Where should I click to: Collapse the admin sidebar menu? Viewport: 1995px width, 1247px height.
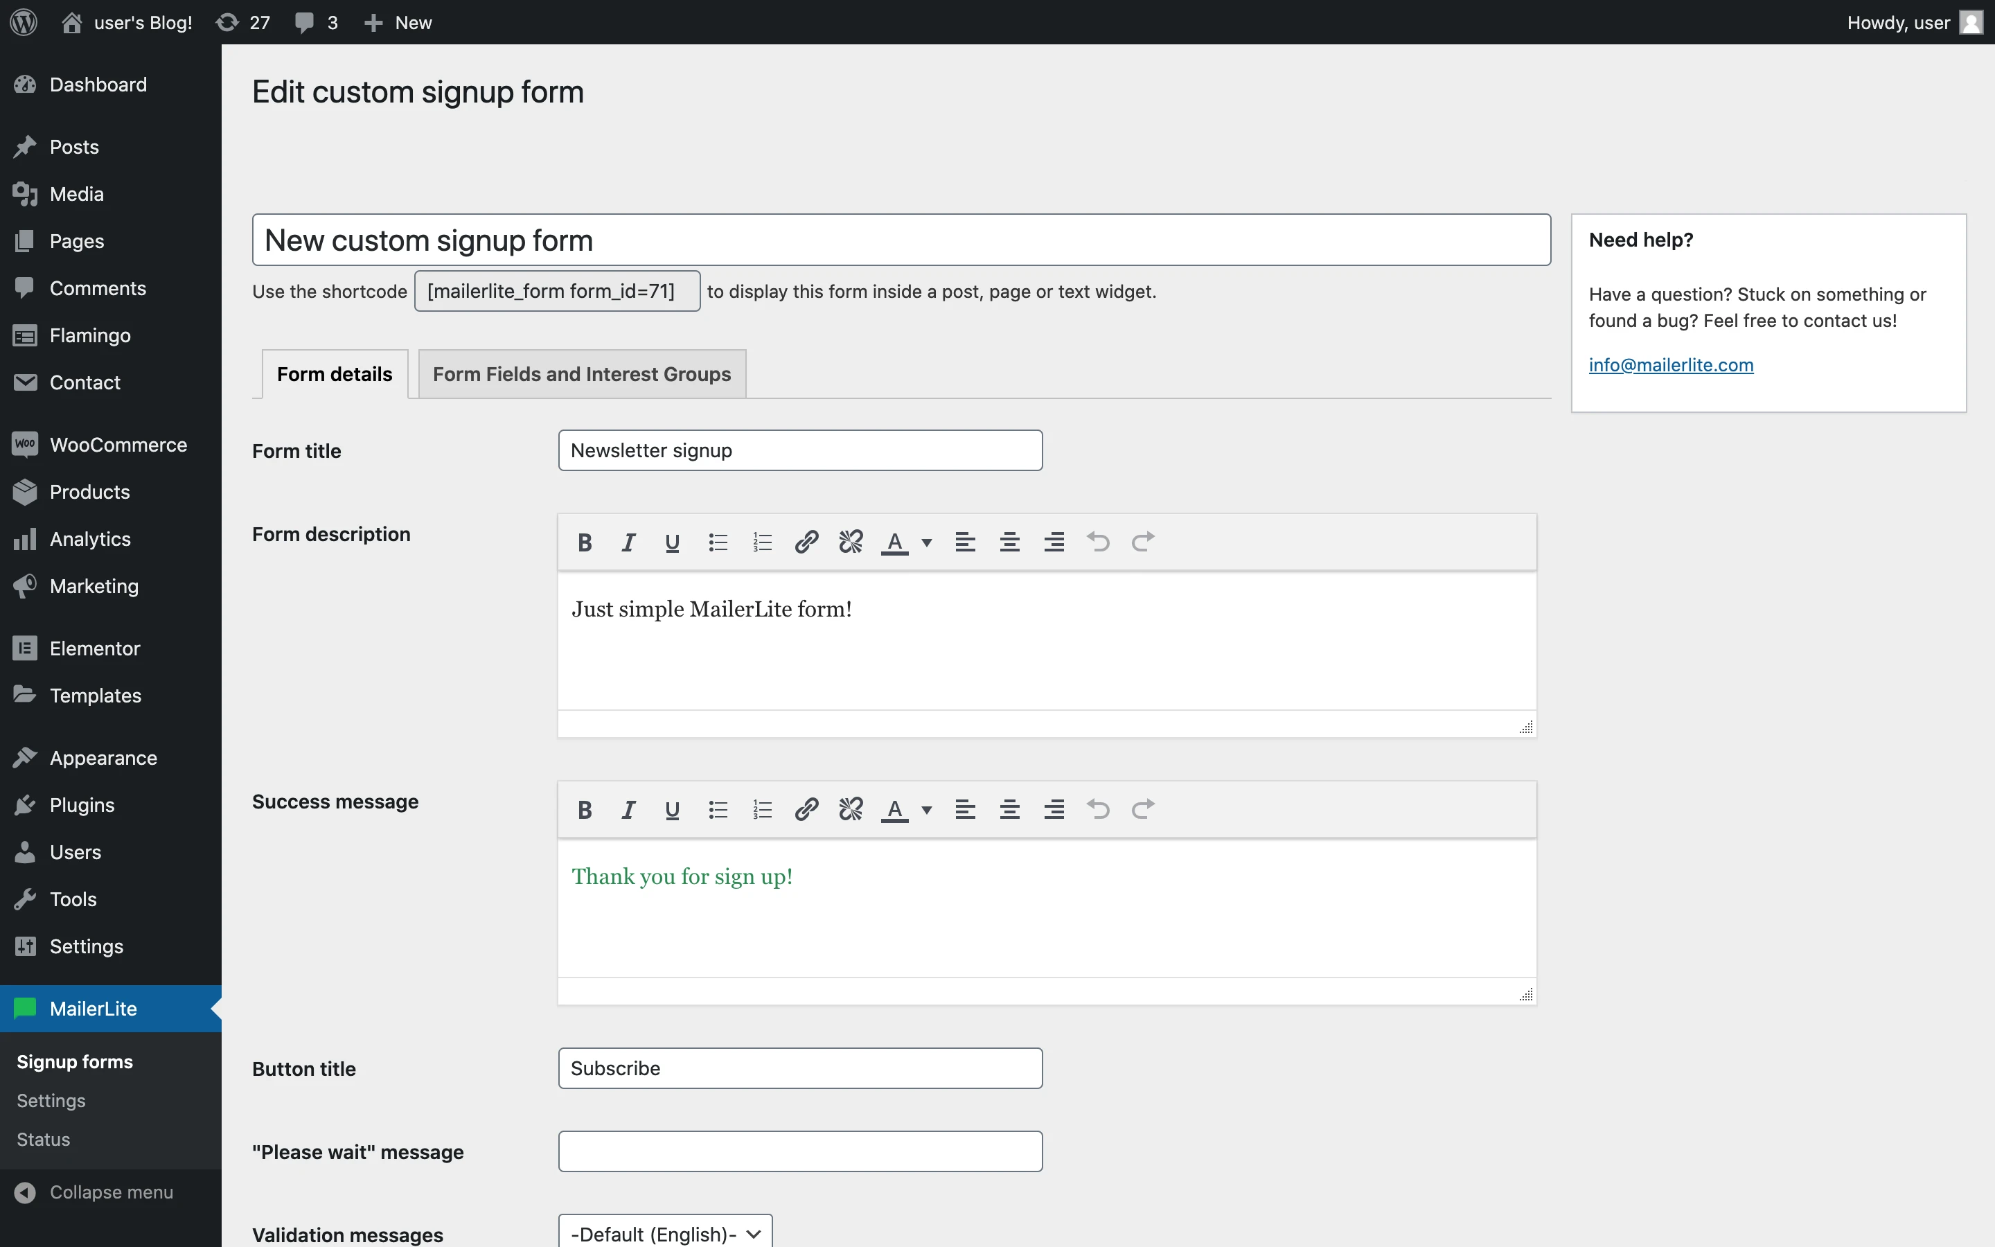click(110, 1192)
